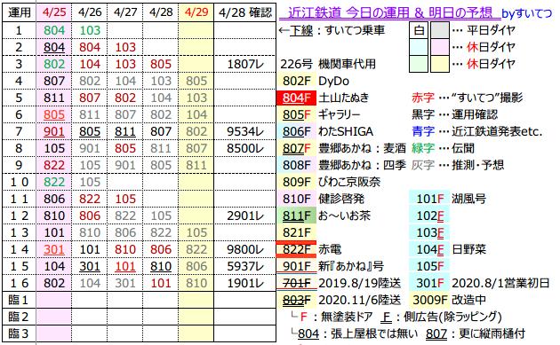The image size is (560, 345).
Task: Click the 808F cell beside 四季
Action: coord(296,165)
